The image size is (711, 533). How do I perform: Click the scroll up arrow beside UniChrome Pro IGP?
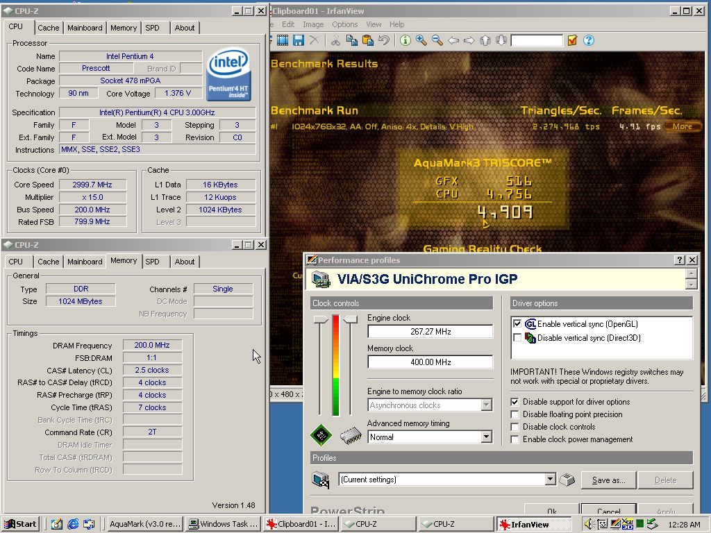click(691, 273)
